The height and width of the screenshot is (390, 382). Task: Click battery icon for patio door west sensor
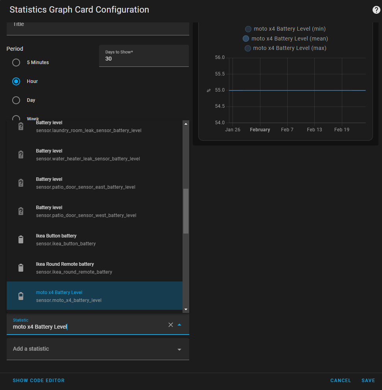coord(21,212)
